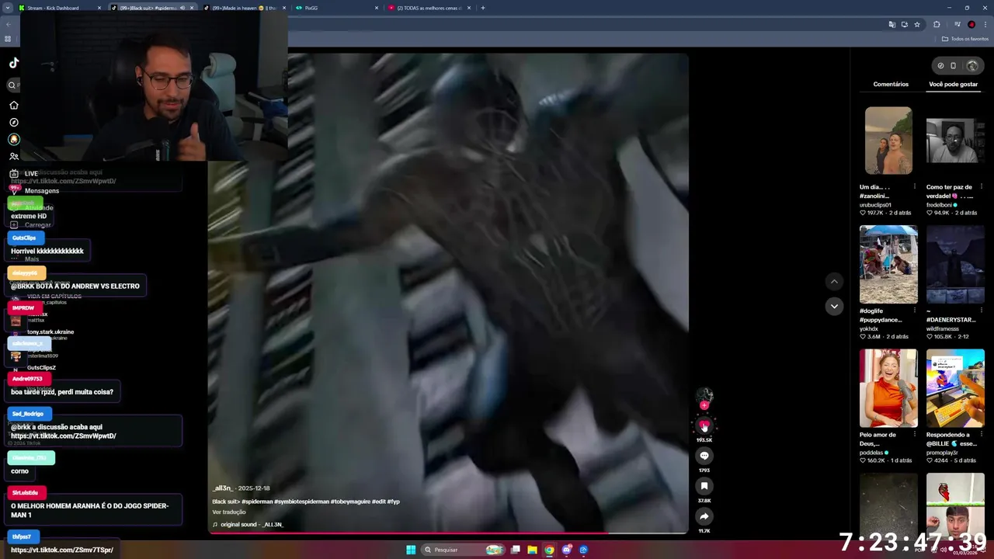This screenshot has width=994, height=559.
Task: Seek on the video progress bar
Action: [x=448, y=533]
